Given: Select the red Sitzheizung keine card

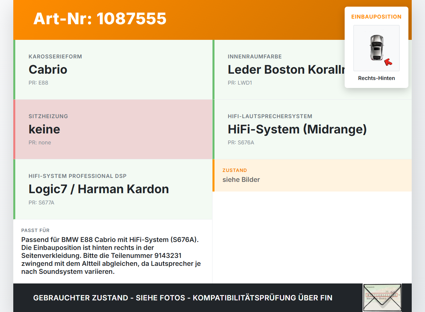Looking at the screenshot, I should pyautogui.click(x=113, y=129).
